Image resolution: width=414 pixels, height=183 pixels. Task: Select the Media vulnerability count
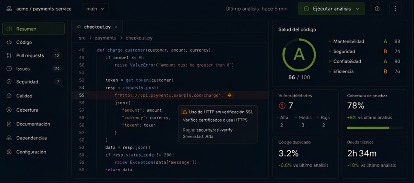pyautogui.click(x=303, y=125)
